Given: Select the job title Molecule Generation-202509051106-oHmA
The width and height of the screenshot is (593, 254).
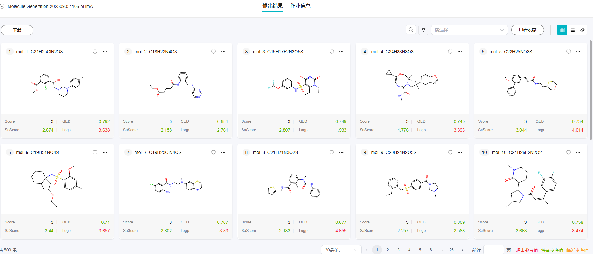Looking at the screenshot, I should pos(50,6).
